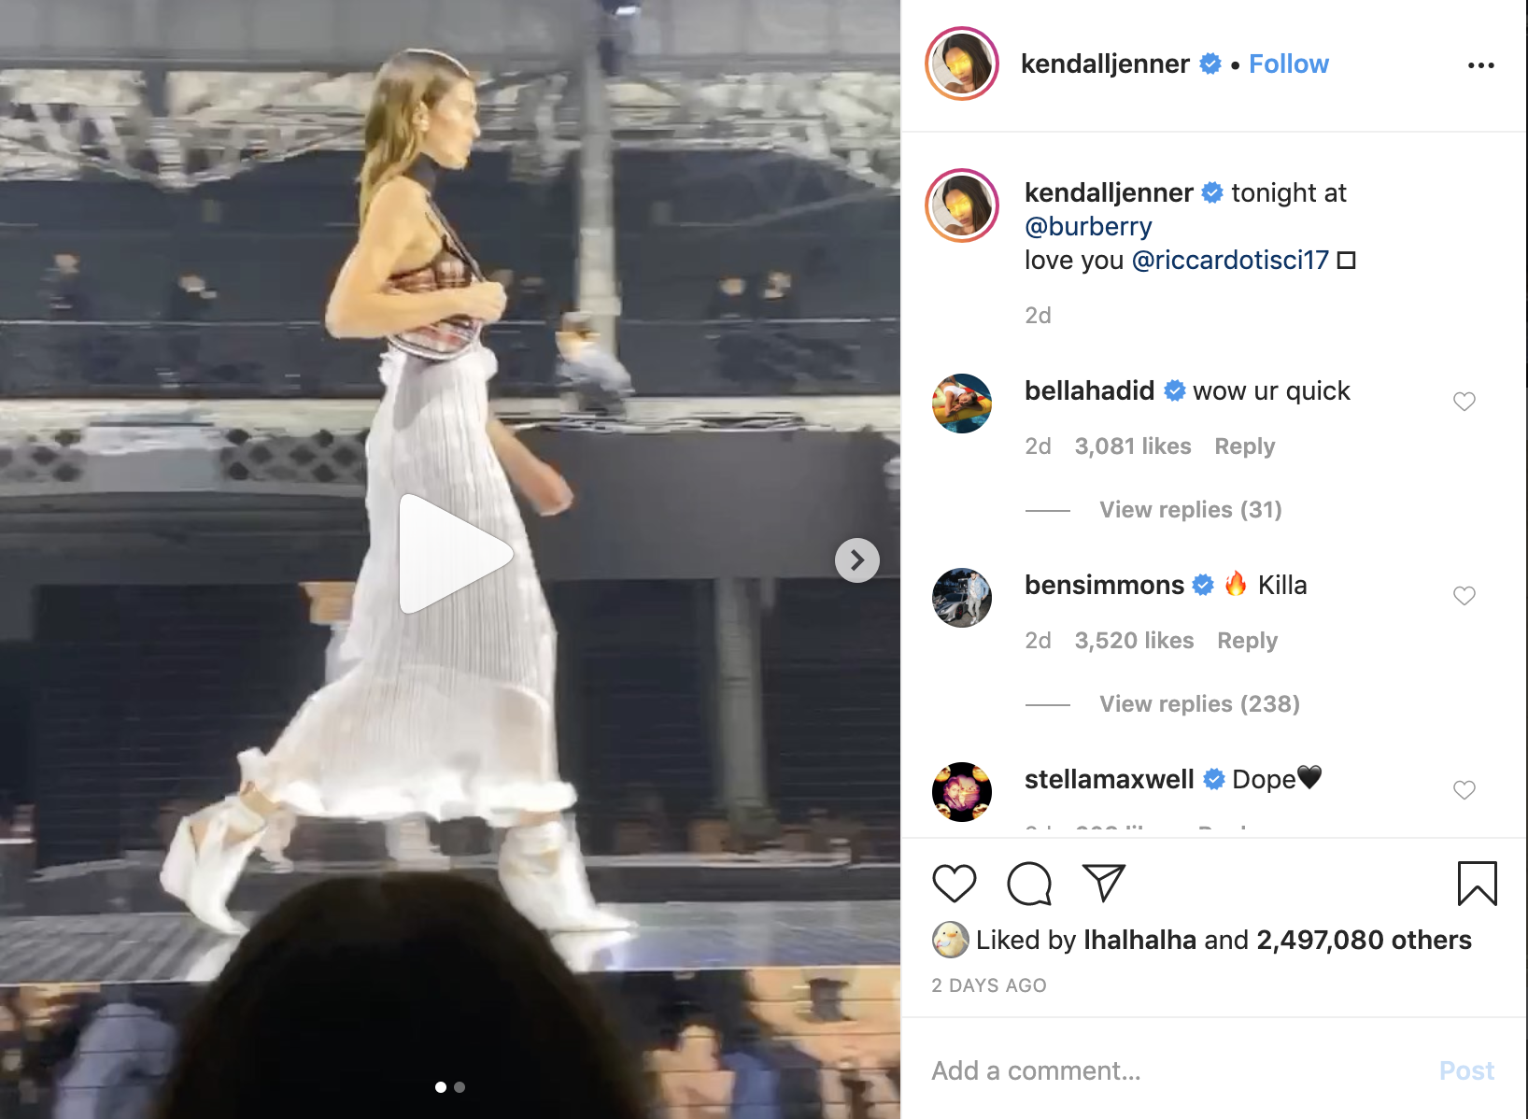Screen dimensions: 1528x1119
Task: Open the comment speech bubble icon
Action: (1029, 883)
